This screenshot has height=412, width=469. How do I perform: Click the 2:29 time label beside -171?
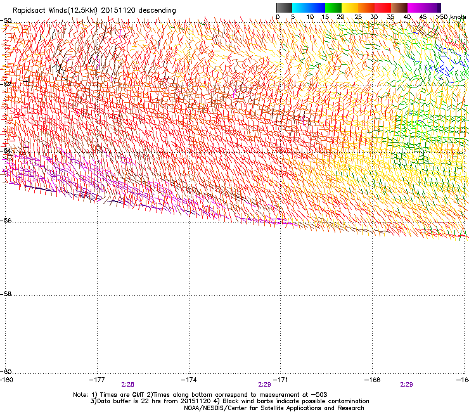[x=264, y=385]
